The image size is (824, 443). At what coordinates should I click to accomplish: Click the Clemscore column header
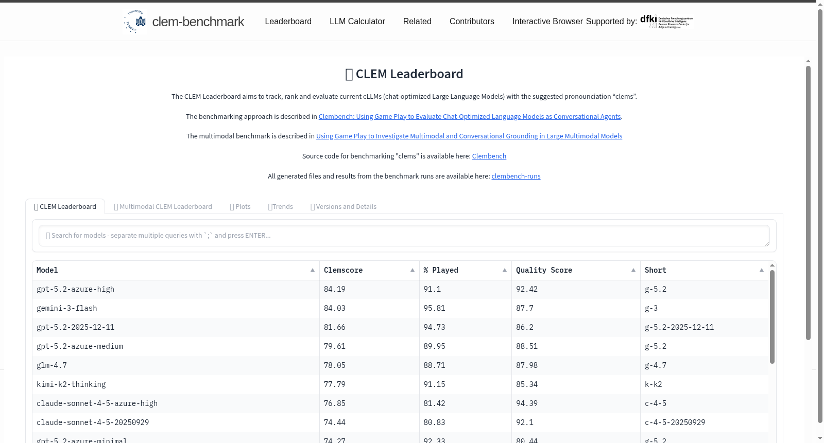pos(369,270)
